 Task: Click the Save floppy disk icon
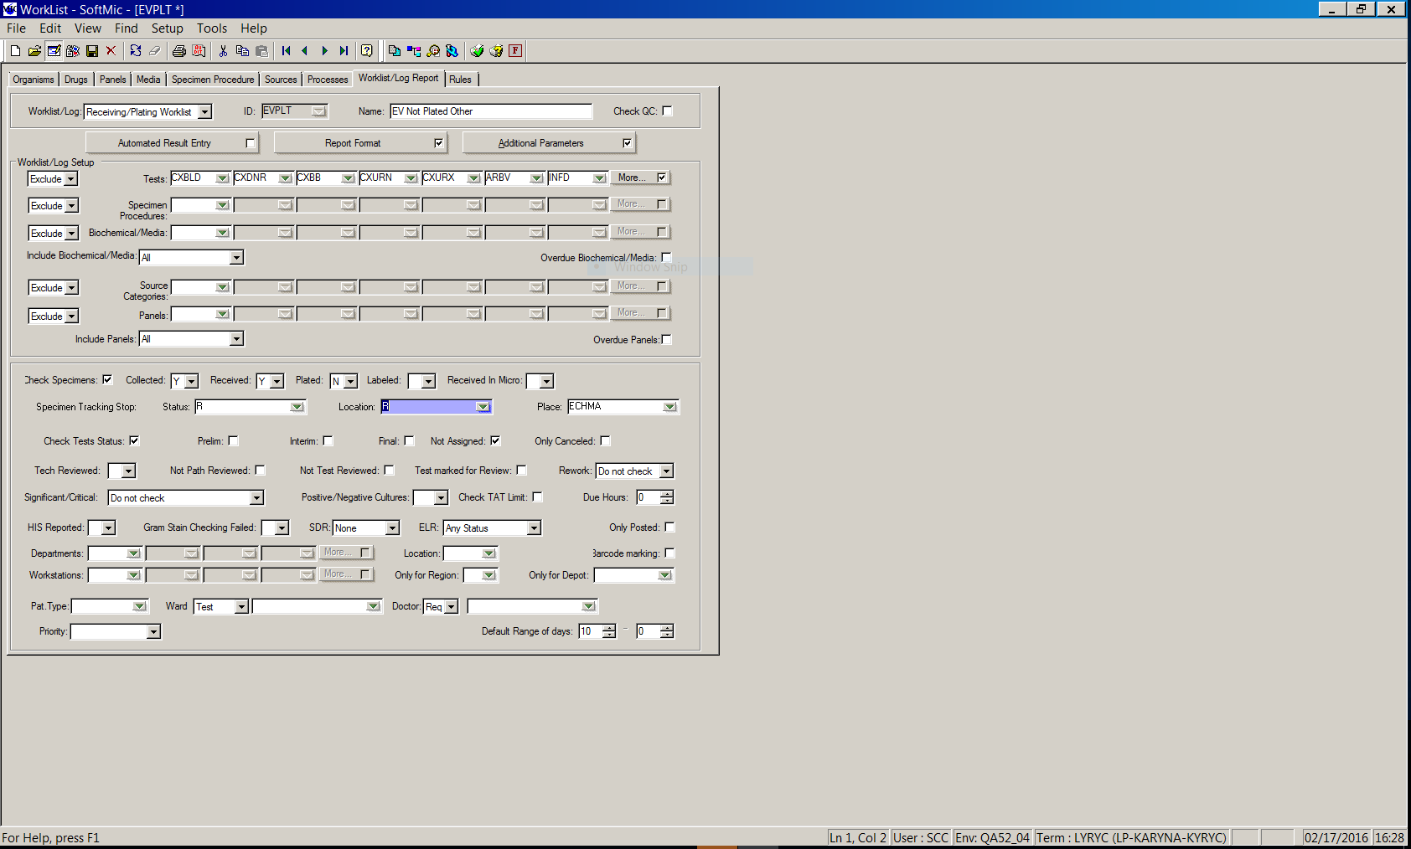pyautogui.click(x=92, y=51)
